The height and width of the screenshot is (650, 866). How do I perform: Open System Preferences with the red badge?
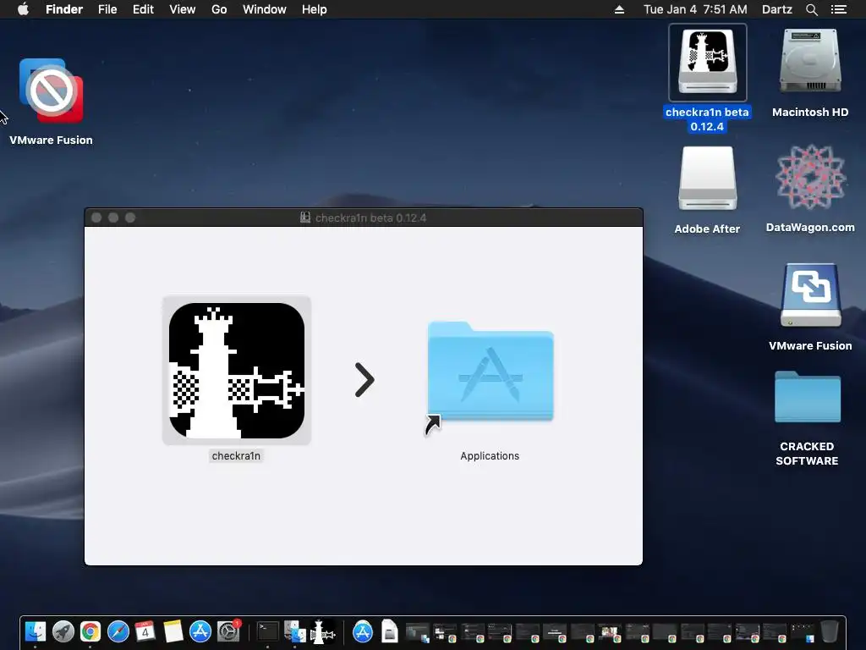228,631
